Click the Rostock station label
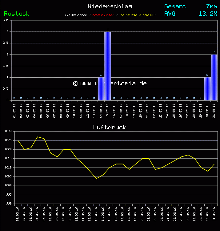220x231 pixels. [x=17, y=14]
